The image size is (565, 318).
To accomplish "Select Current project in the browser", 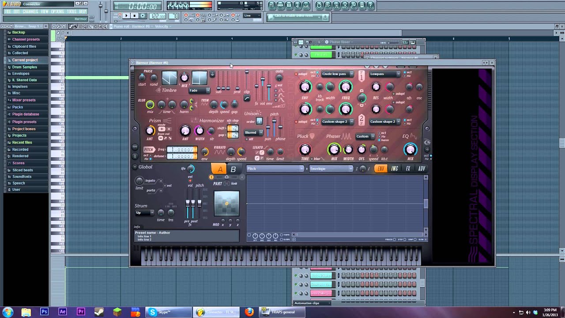I will pos(25,60).
